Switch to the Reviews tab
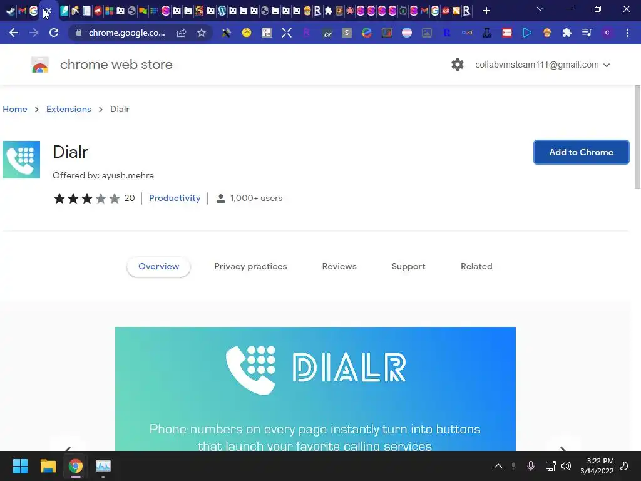 (339, 266)
